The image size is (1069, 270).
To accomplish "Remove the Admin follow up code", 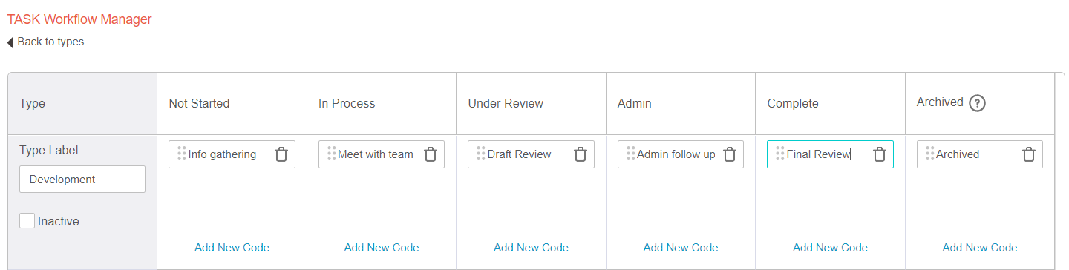I will (x=730, y=154).
